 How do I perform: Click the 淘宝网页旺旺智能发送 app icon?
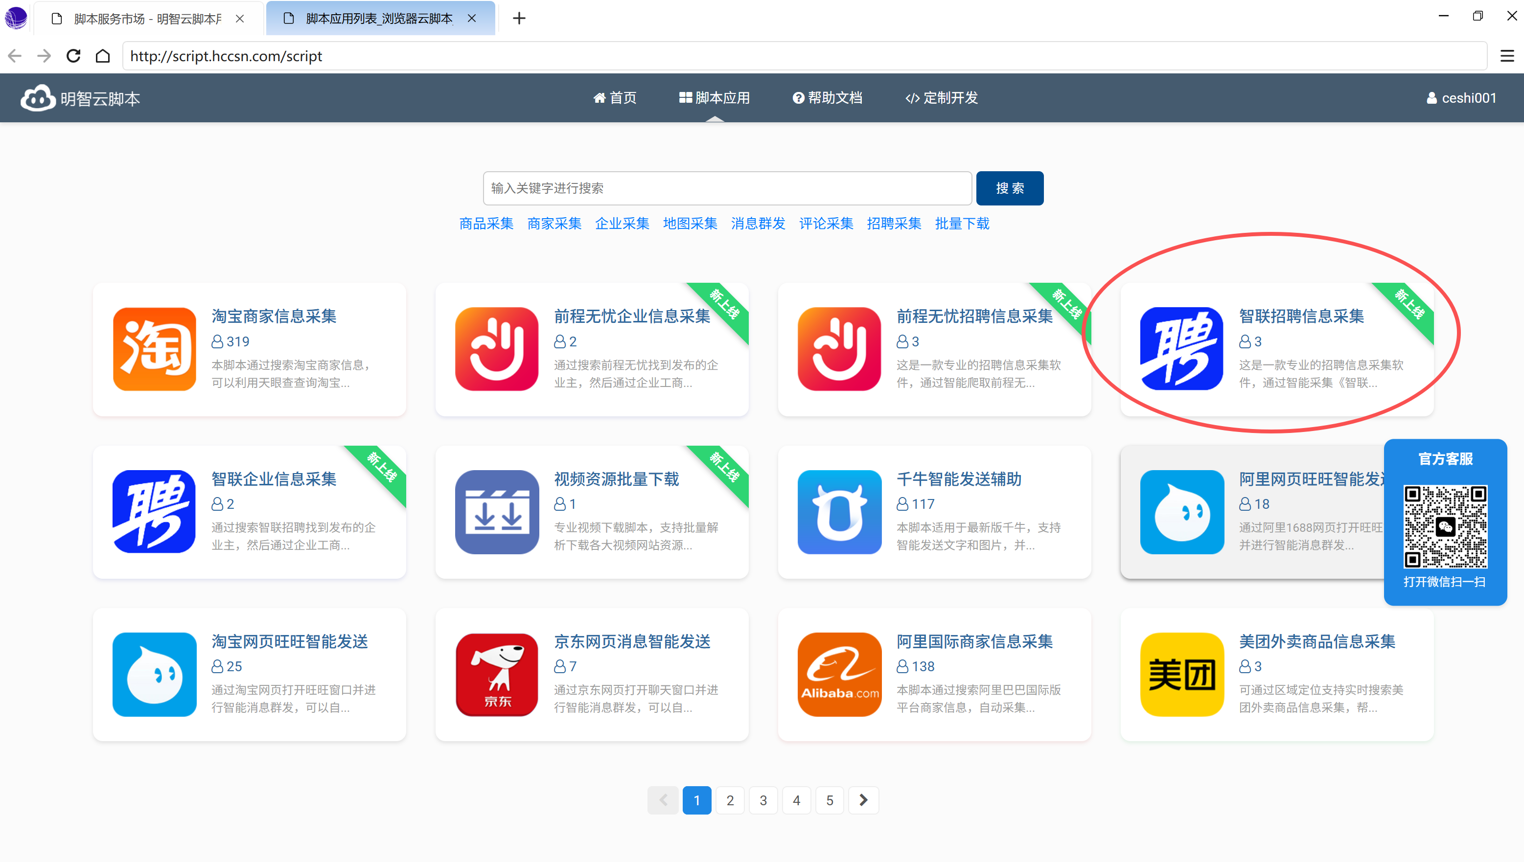pos(154,674)
